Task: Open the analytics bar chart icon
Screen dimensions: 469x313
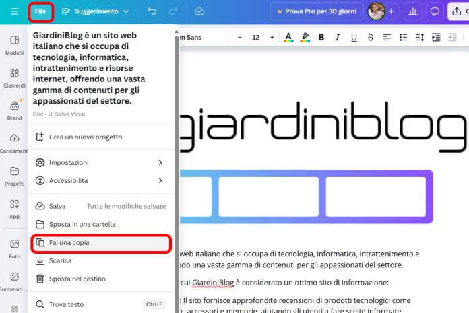Action: [x=413, y=11]
